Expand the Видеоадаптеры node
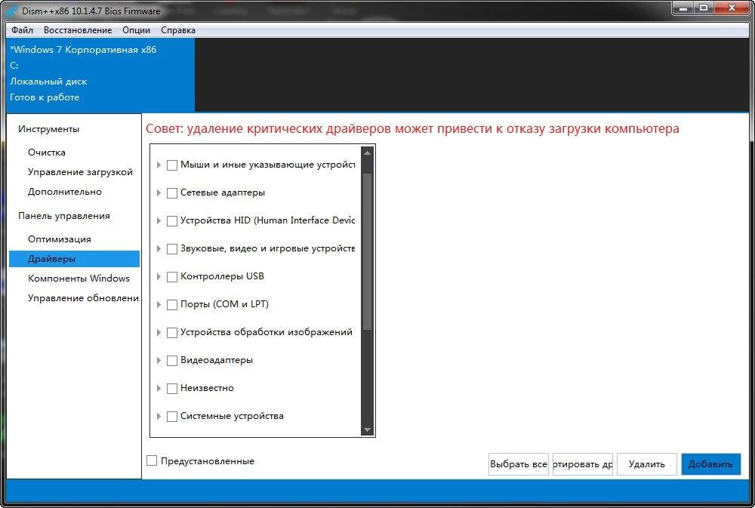 point(159,361)
